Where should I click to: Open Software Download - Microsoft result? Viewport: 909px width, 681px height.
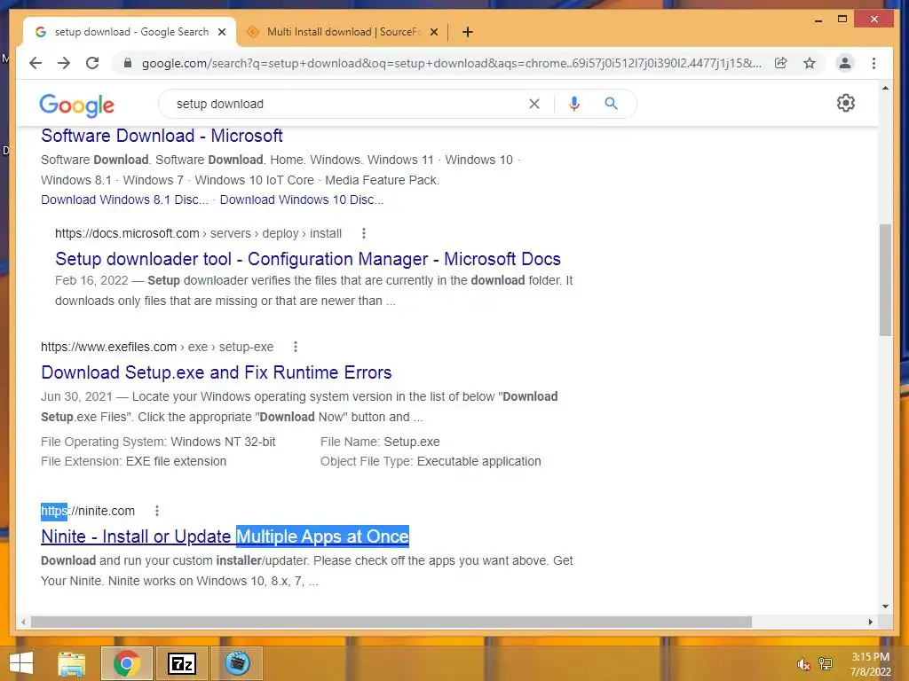click(x=162, y=136)
